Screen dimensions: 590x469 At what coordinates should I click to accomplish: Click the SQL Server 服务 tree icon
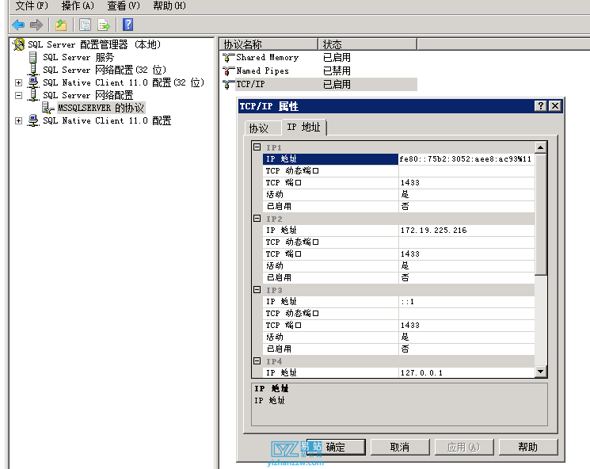[33, 57]
